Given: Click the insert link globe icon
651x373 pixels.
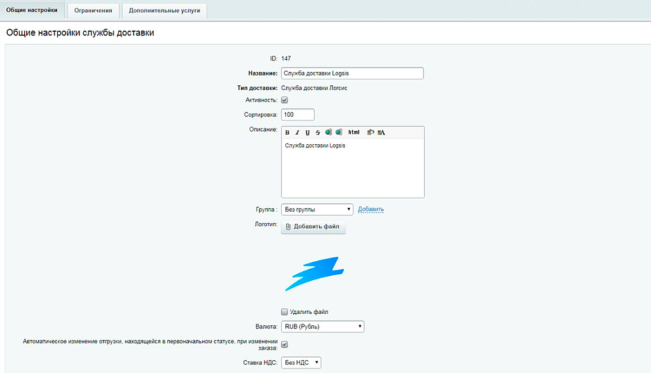Looking at the screenshot, I should (x=328, y=132).
